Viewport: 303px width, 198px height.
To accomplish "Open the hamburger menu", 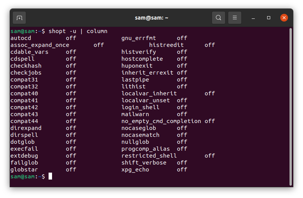I will [x=235, y=18].
